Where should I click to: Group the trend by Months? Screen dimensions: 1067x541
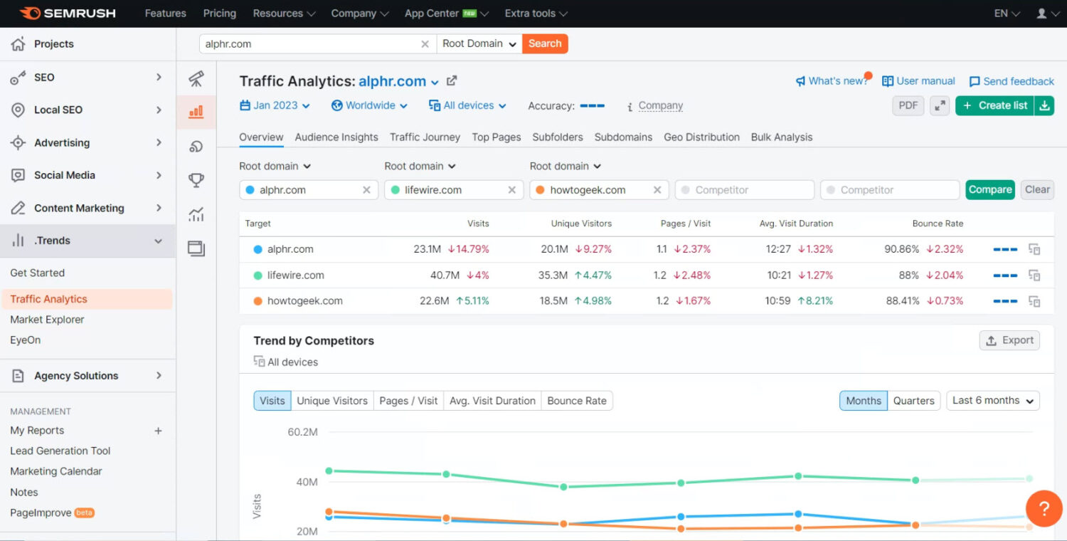[864, 401]
